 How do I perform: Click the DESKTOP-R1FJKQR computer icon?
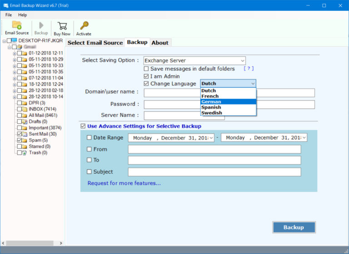pyautogui.click(x=14, y=40)
